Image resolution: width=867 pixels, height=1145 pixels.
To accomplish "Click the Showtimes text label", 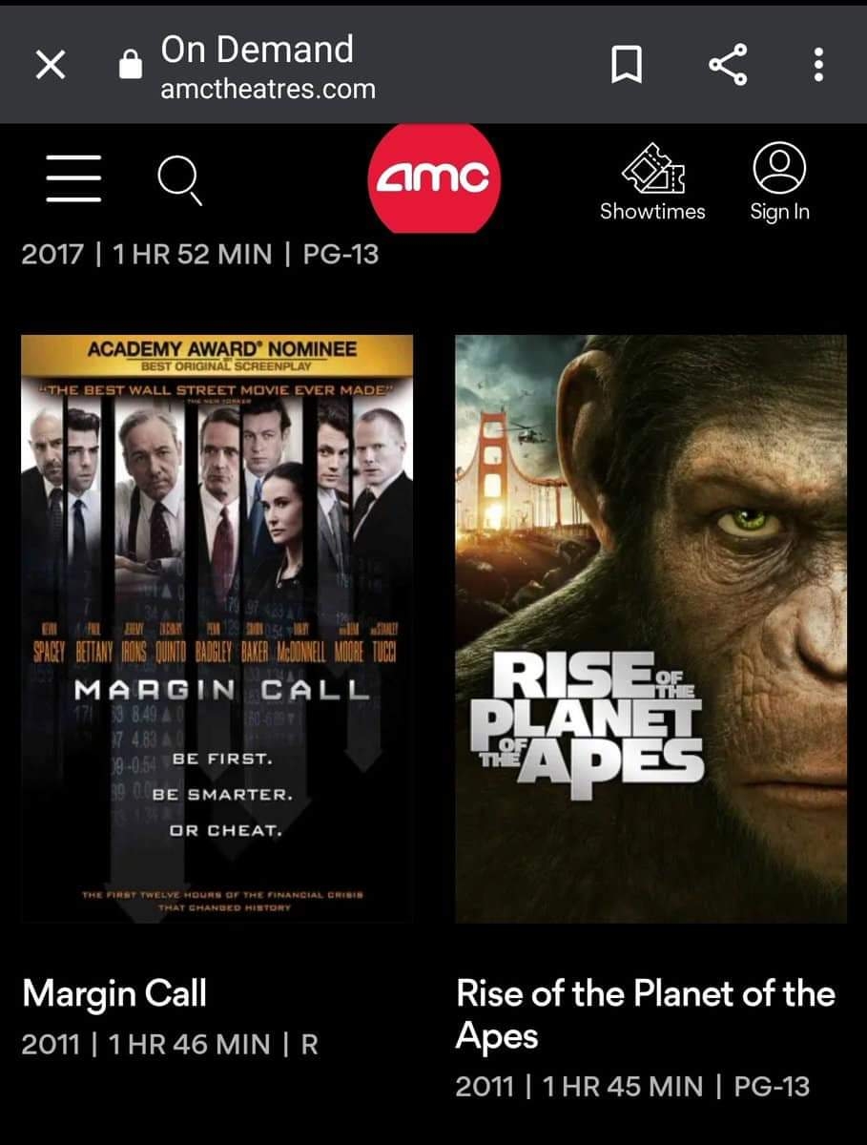I will pos(652,212).
